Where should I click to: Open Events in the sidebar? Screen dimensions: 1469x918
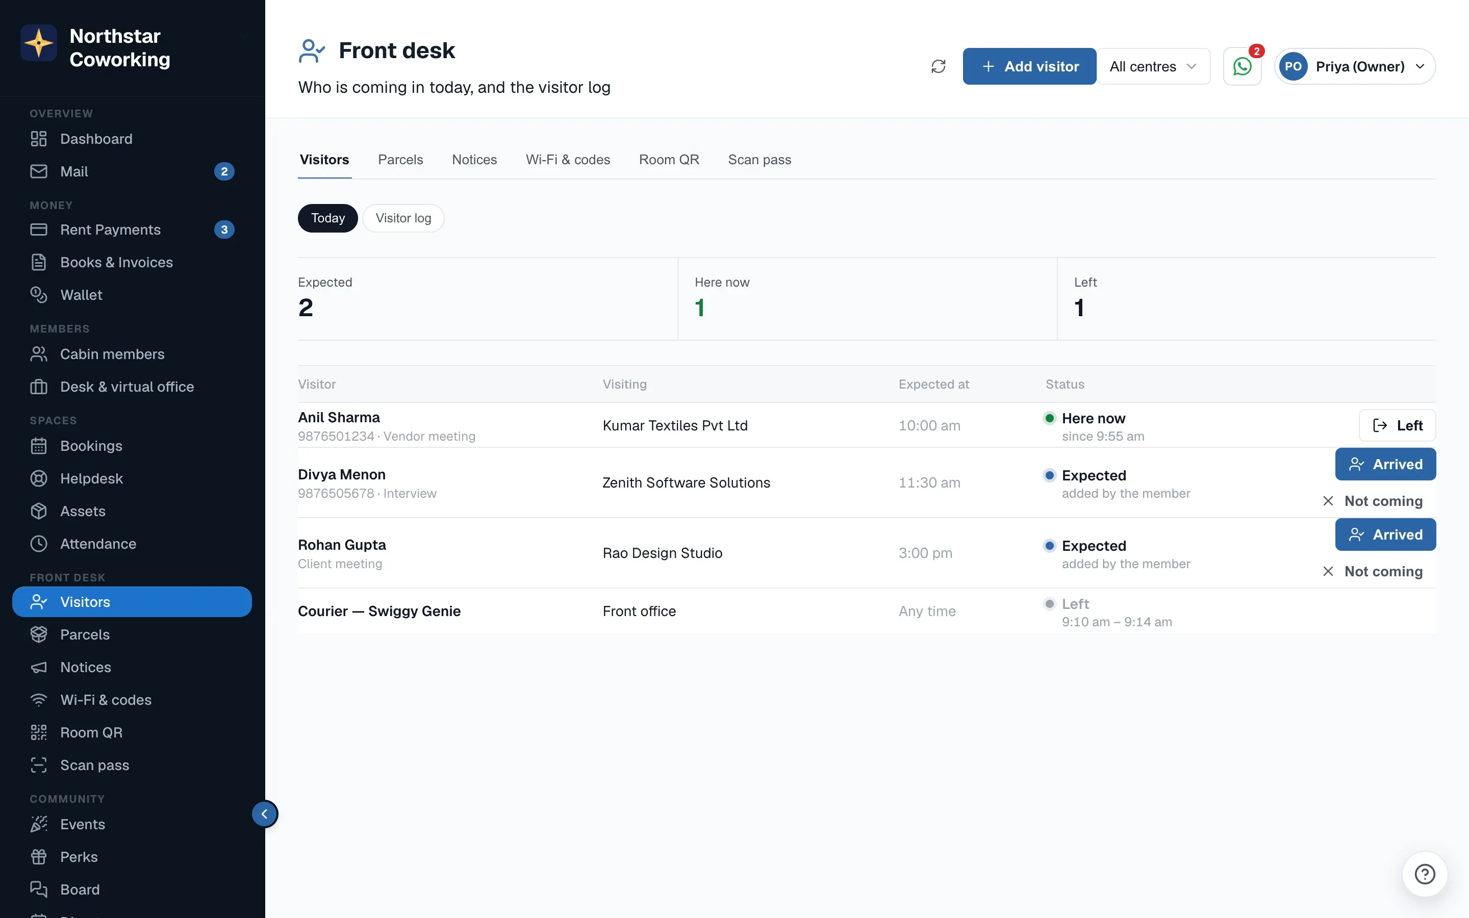pos(132,825)
